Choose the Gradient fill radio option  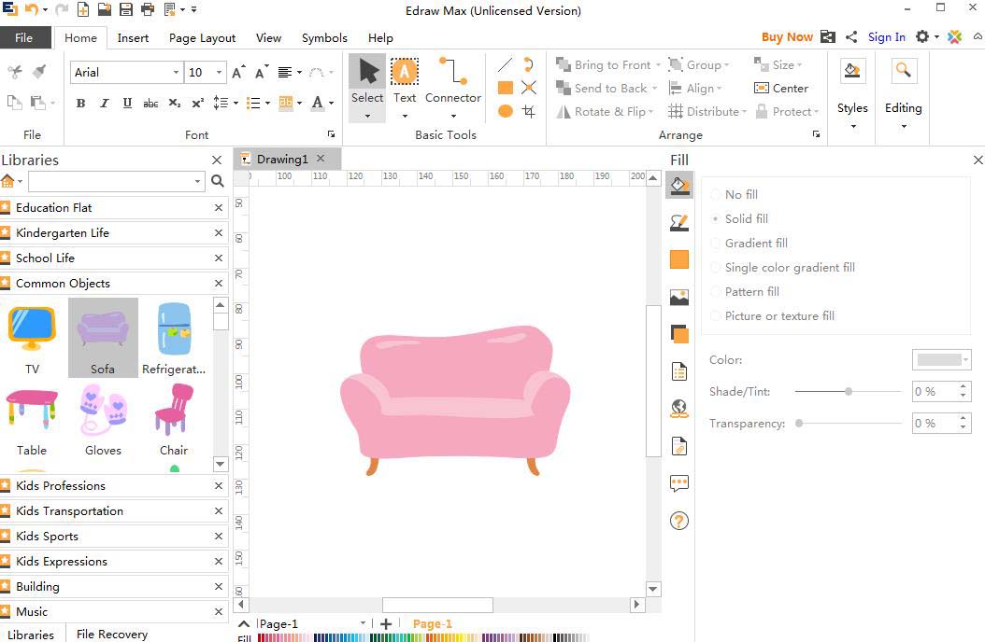tap(716, 243)
